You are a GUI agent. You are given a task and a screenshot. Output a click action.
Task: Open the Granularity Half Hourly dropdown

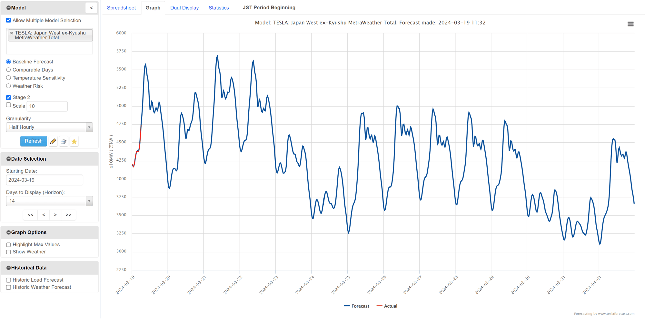49,127
